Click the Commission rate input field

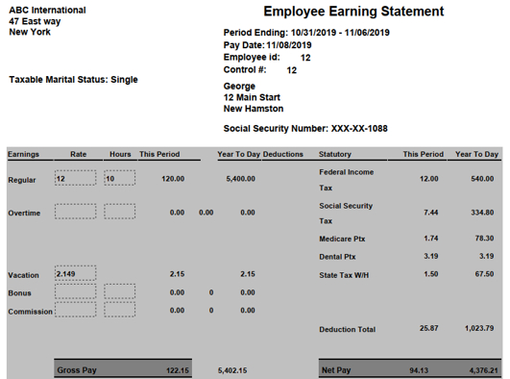point(76,310)
